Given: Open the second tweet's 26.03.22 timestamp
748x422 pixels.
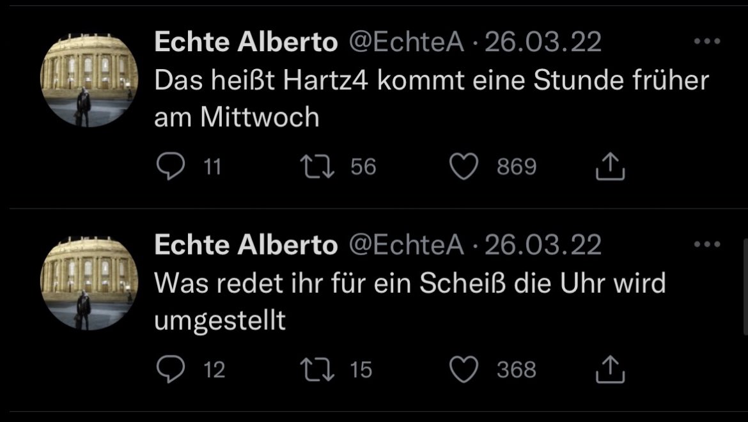Looking at the screenshot, I should pos(543,246).
